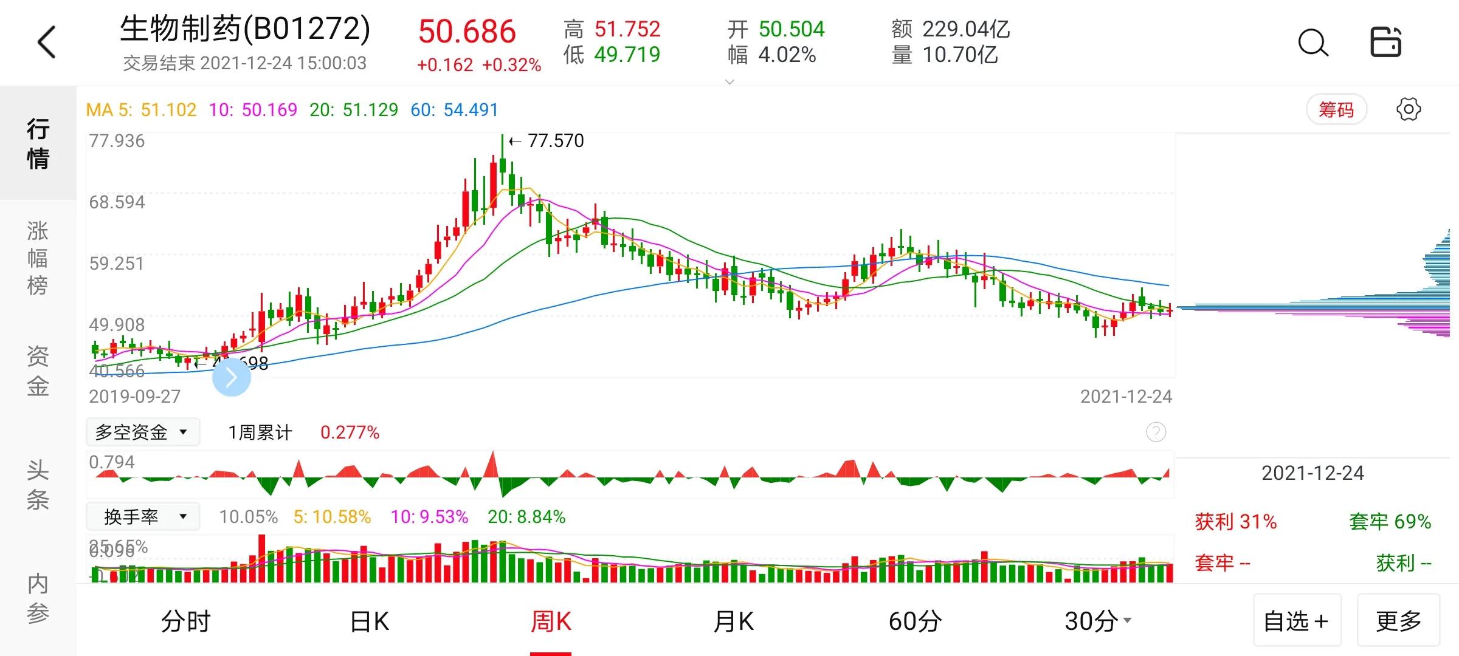Click the 2019-09-27 start date label
Image resolution: width=1459 pixels, height=656 pixels.
click(135, 397)
